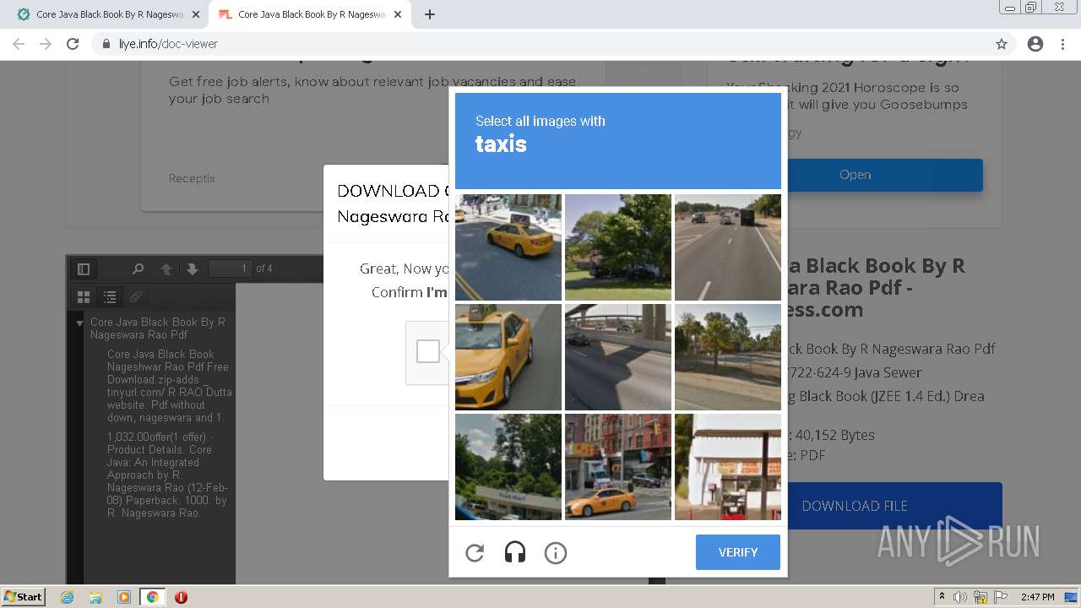1081x608 pixels.
Task: Select the palm tree roadside tile
Action: (x=728, y=357)
